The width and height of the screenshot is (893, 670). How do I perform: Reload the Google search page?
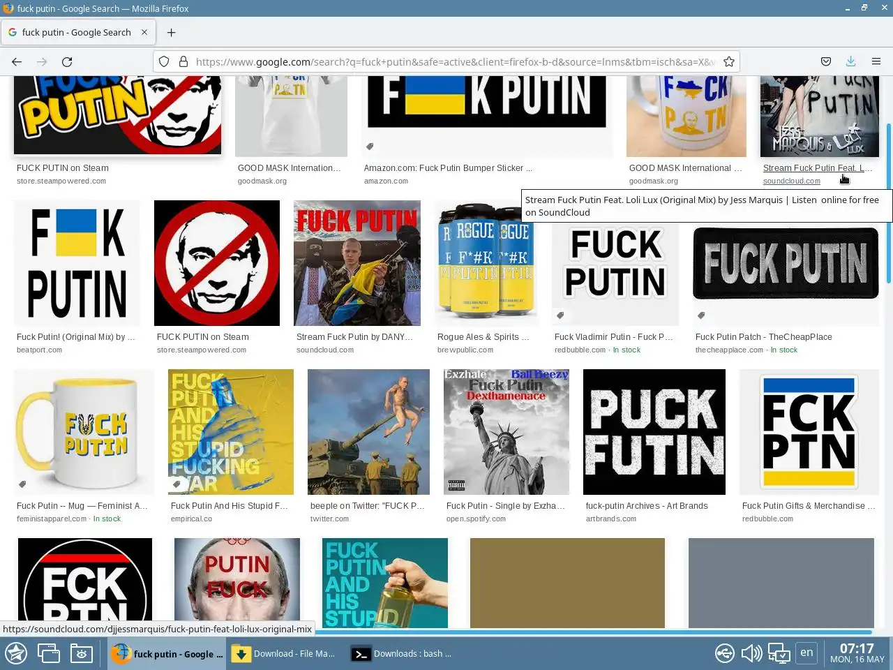tap(67, 61)
